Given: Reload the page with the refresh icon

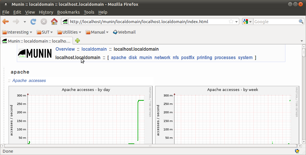Looking at the screenshot, I should 33,22.
